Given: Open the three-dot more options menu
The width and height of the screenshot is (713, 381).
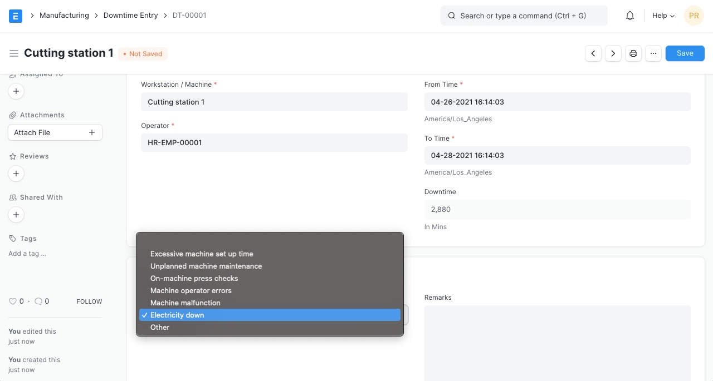Looking at the screenshot, I should (x=653, y=53).
